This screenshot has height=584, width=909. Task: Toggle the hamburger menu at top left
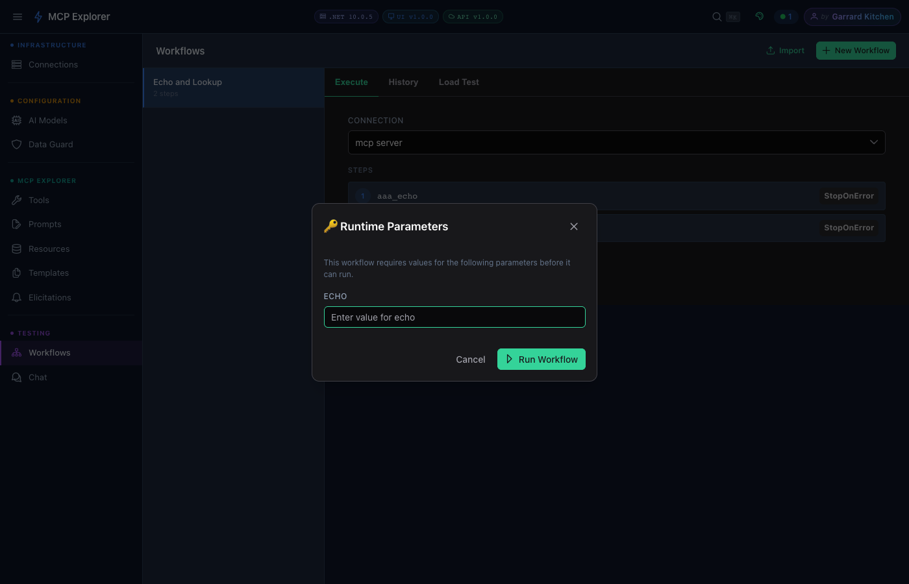coord(18,17)
